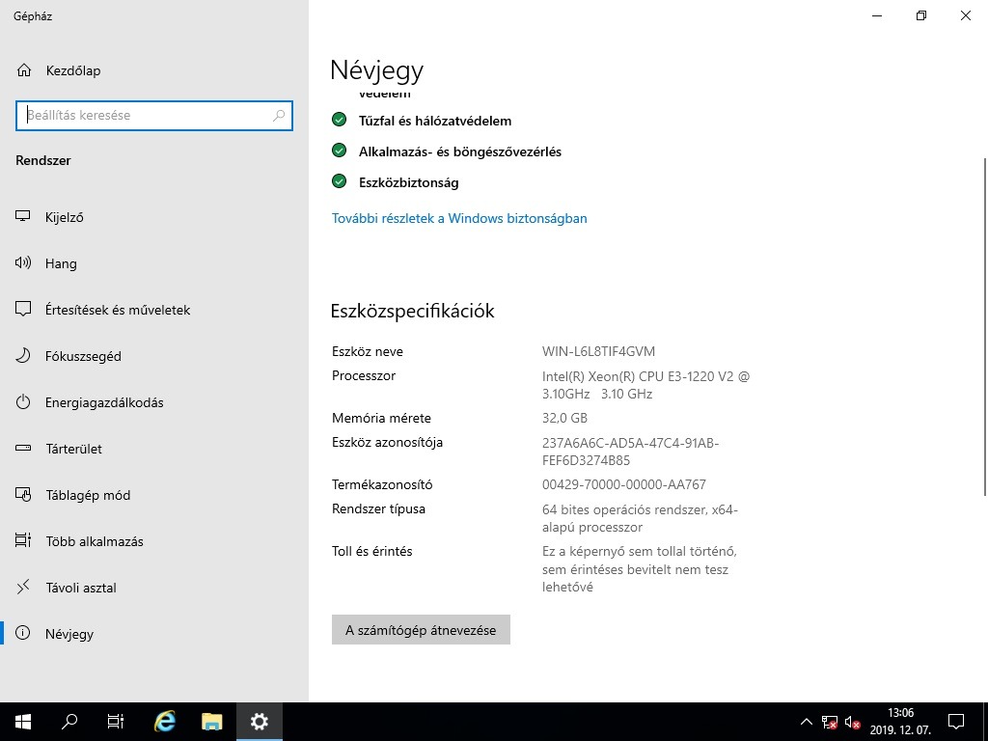The width and height of the screenshot is (988, 741).
Task: Show hidden tray icons chevron
Action: [x=806, y=722]
